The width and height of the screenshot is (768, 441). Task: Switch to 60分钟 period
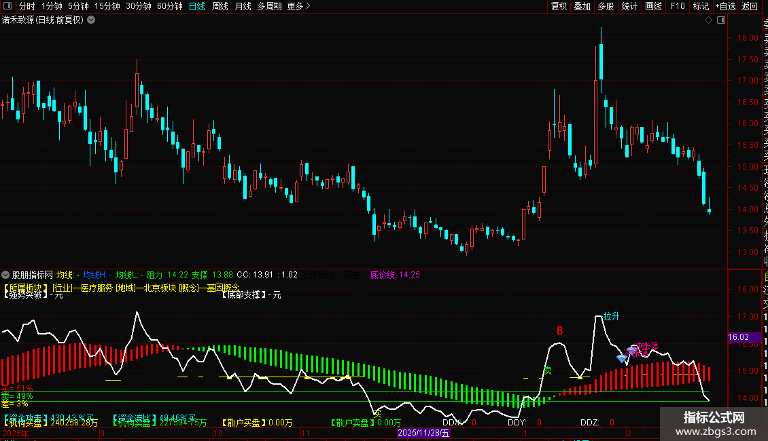point(170,6)
